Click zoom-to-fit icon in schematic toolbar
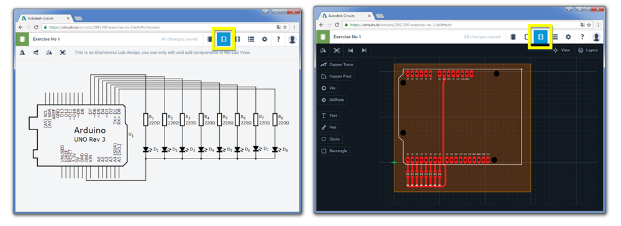The height and width of the screenshot is (226, 621). [x=62, y=52]
